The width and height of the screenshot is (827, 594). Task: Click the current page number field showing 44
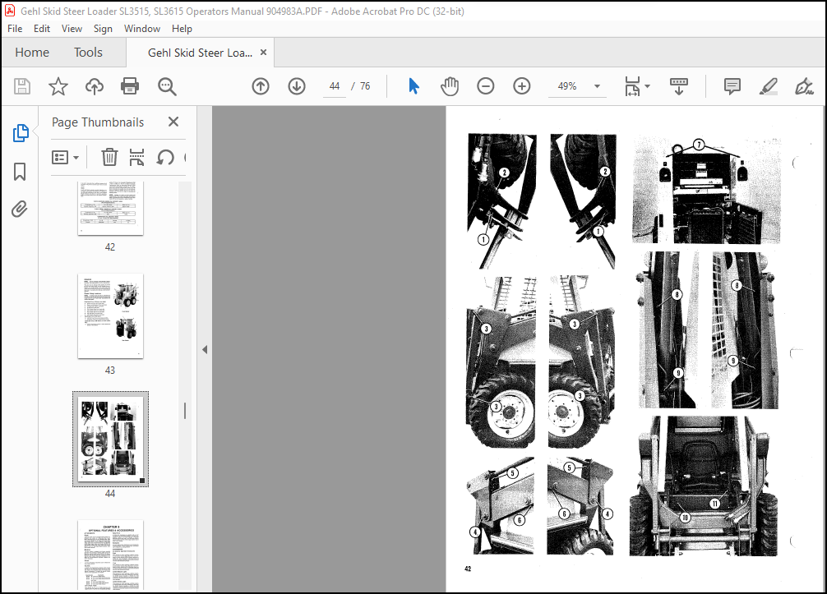335,86
